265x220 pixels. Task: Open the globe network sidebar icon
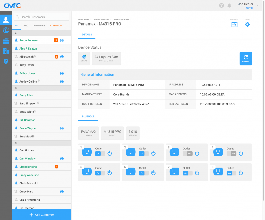(x=6, y=30)
